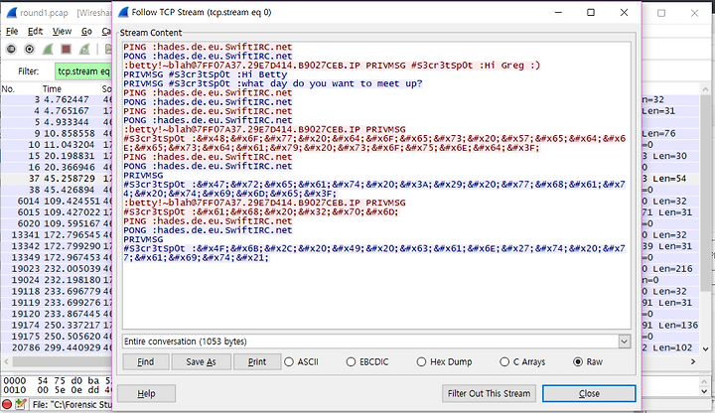Viewport: 715px width, 413px height.
Task: Open the File menu in Wireshark
Action: [x=12, y=31]
